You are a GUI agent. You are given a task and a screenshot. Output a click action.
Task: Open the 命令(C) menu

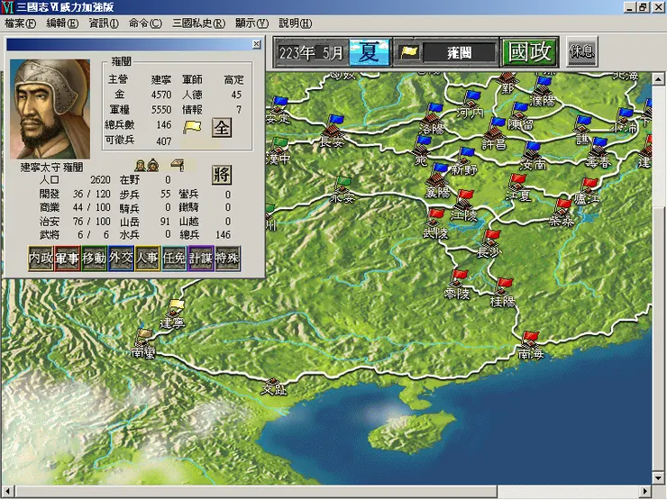(145, 23)
